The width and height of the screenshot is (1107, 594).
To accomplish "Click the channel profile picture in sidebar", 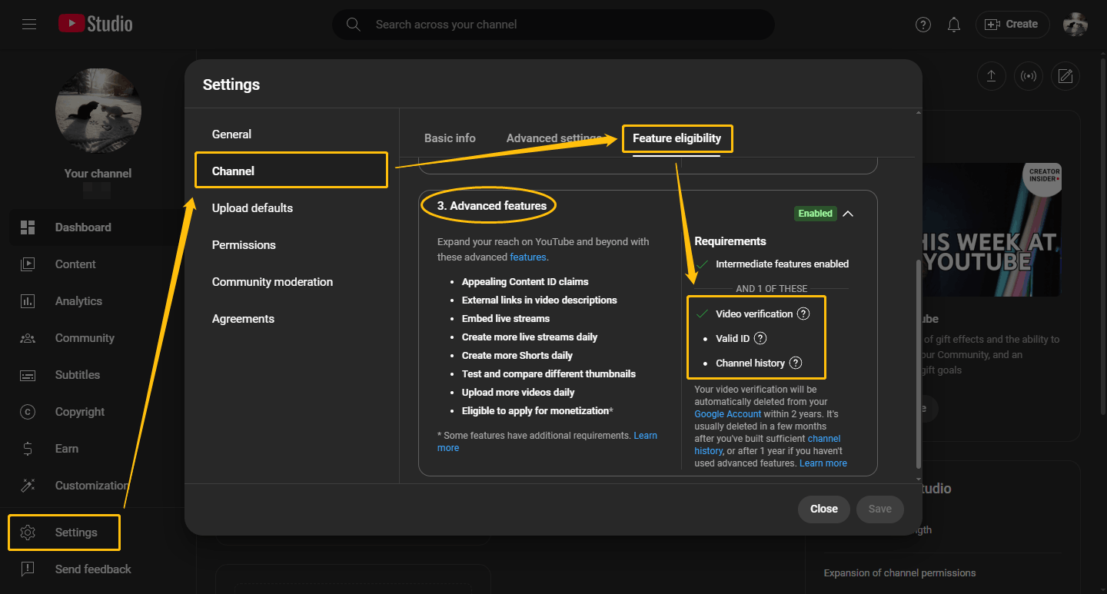I will pos(98,111).
